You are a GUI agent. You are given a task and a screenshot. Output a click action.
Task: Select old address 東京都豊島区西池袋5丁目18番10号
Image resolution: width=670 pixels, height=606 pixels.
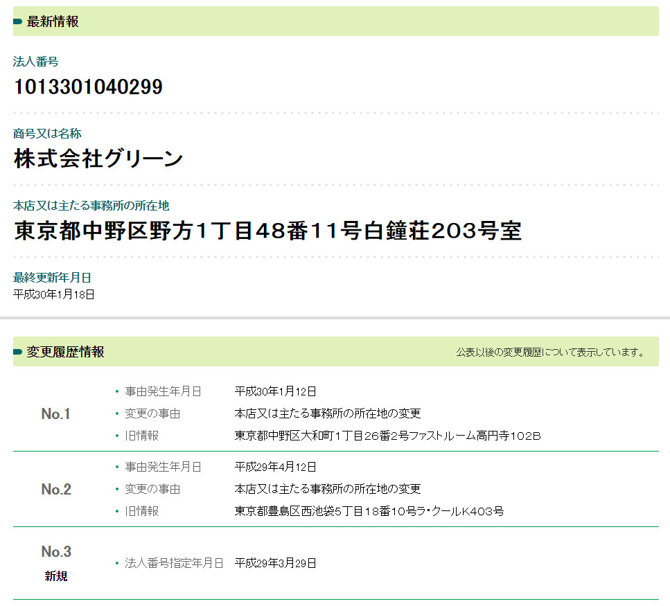[x=325, y=512]
